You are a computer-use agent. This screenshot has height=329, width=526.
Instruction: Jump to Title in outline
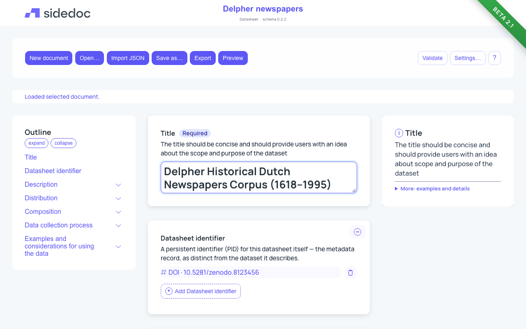point(31,157)
